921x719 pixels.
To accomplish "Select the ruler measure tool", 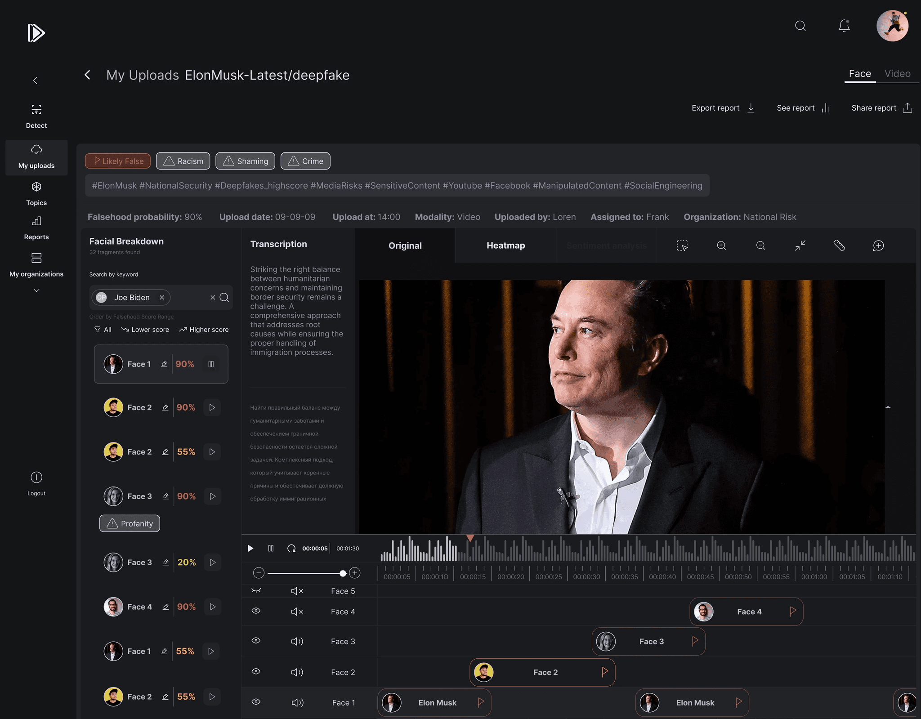I will click(839, 246).
